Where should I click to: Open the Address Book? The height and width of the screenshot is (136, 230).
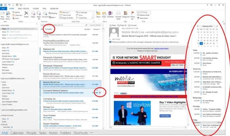[143, 15]
